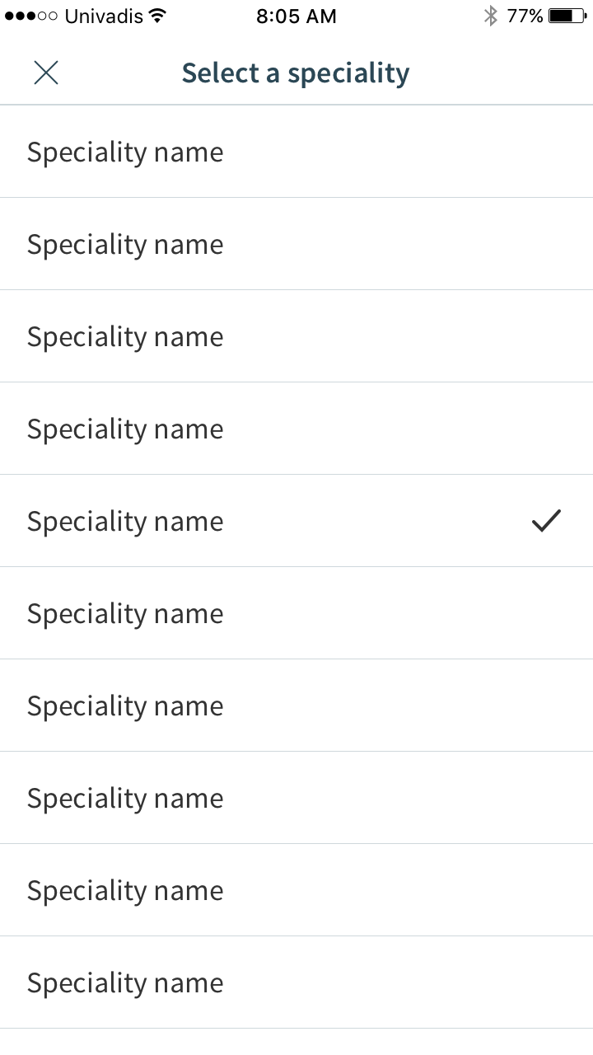Tap the Univadis carrier label

coord(104,16)
